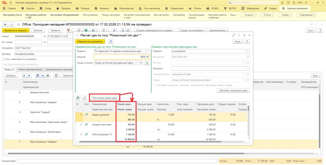Viewport: 326px width, 165px height.
Task: Click the Наценка input field
Action: (120, 57)
